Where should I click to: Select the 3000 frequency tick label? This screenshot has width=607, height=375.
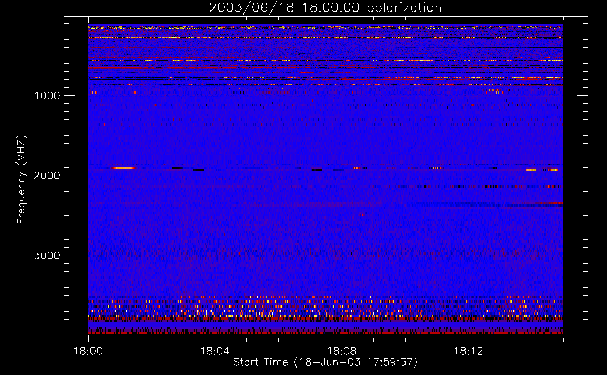tap(47, 255)
